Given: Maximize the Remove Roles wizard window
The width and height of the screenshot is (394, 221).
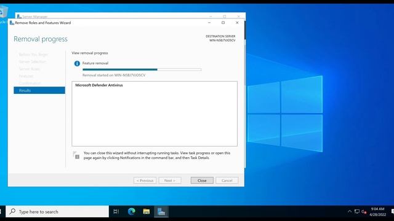Looking at the screenshot, I should pyautogui.click(x=223, y=23).
